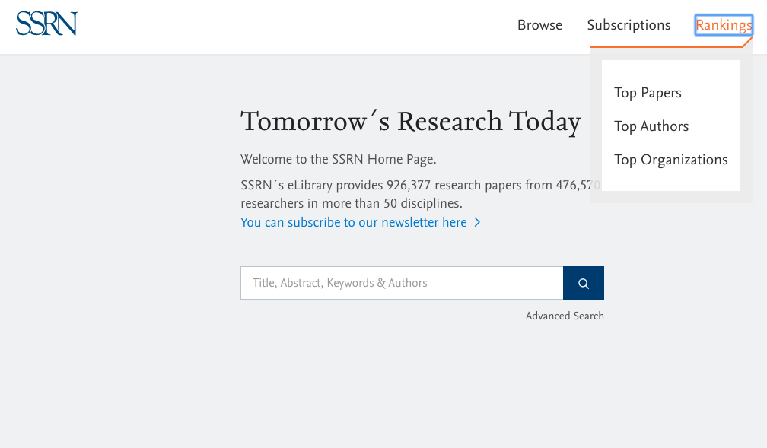Open the Subscriptions menu
The height and width of the screenshot is (448, 767).
click(629, 25)
